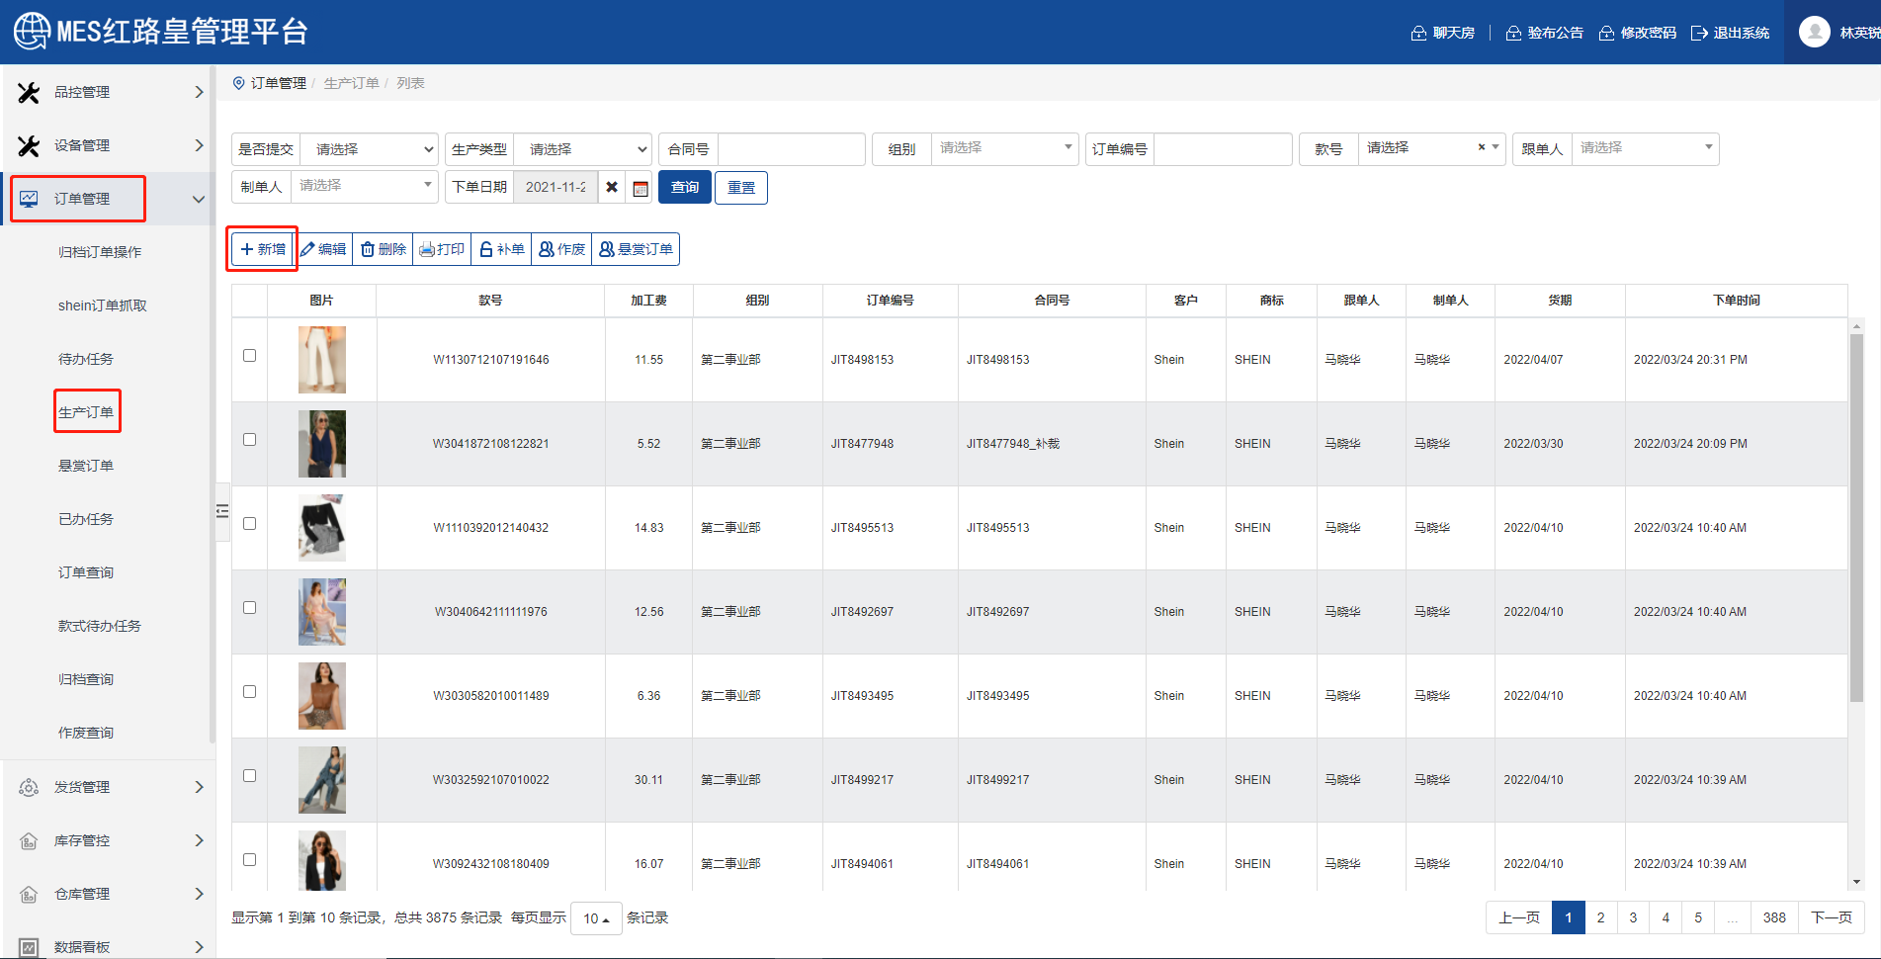Clear the 下单日期 date with the X icon

[x=612, y=187]
